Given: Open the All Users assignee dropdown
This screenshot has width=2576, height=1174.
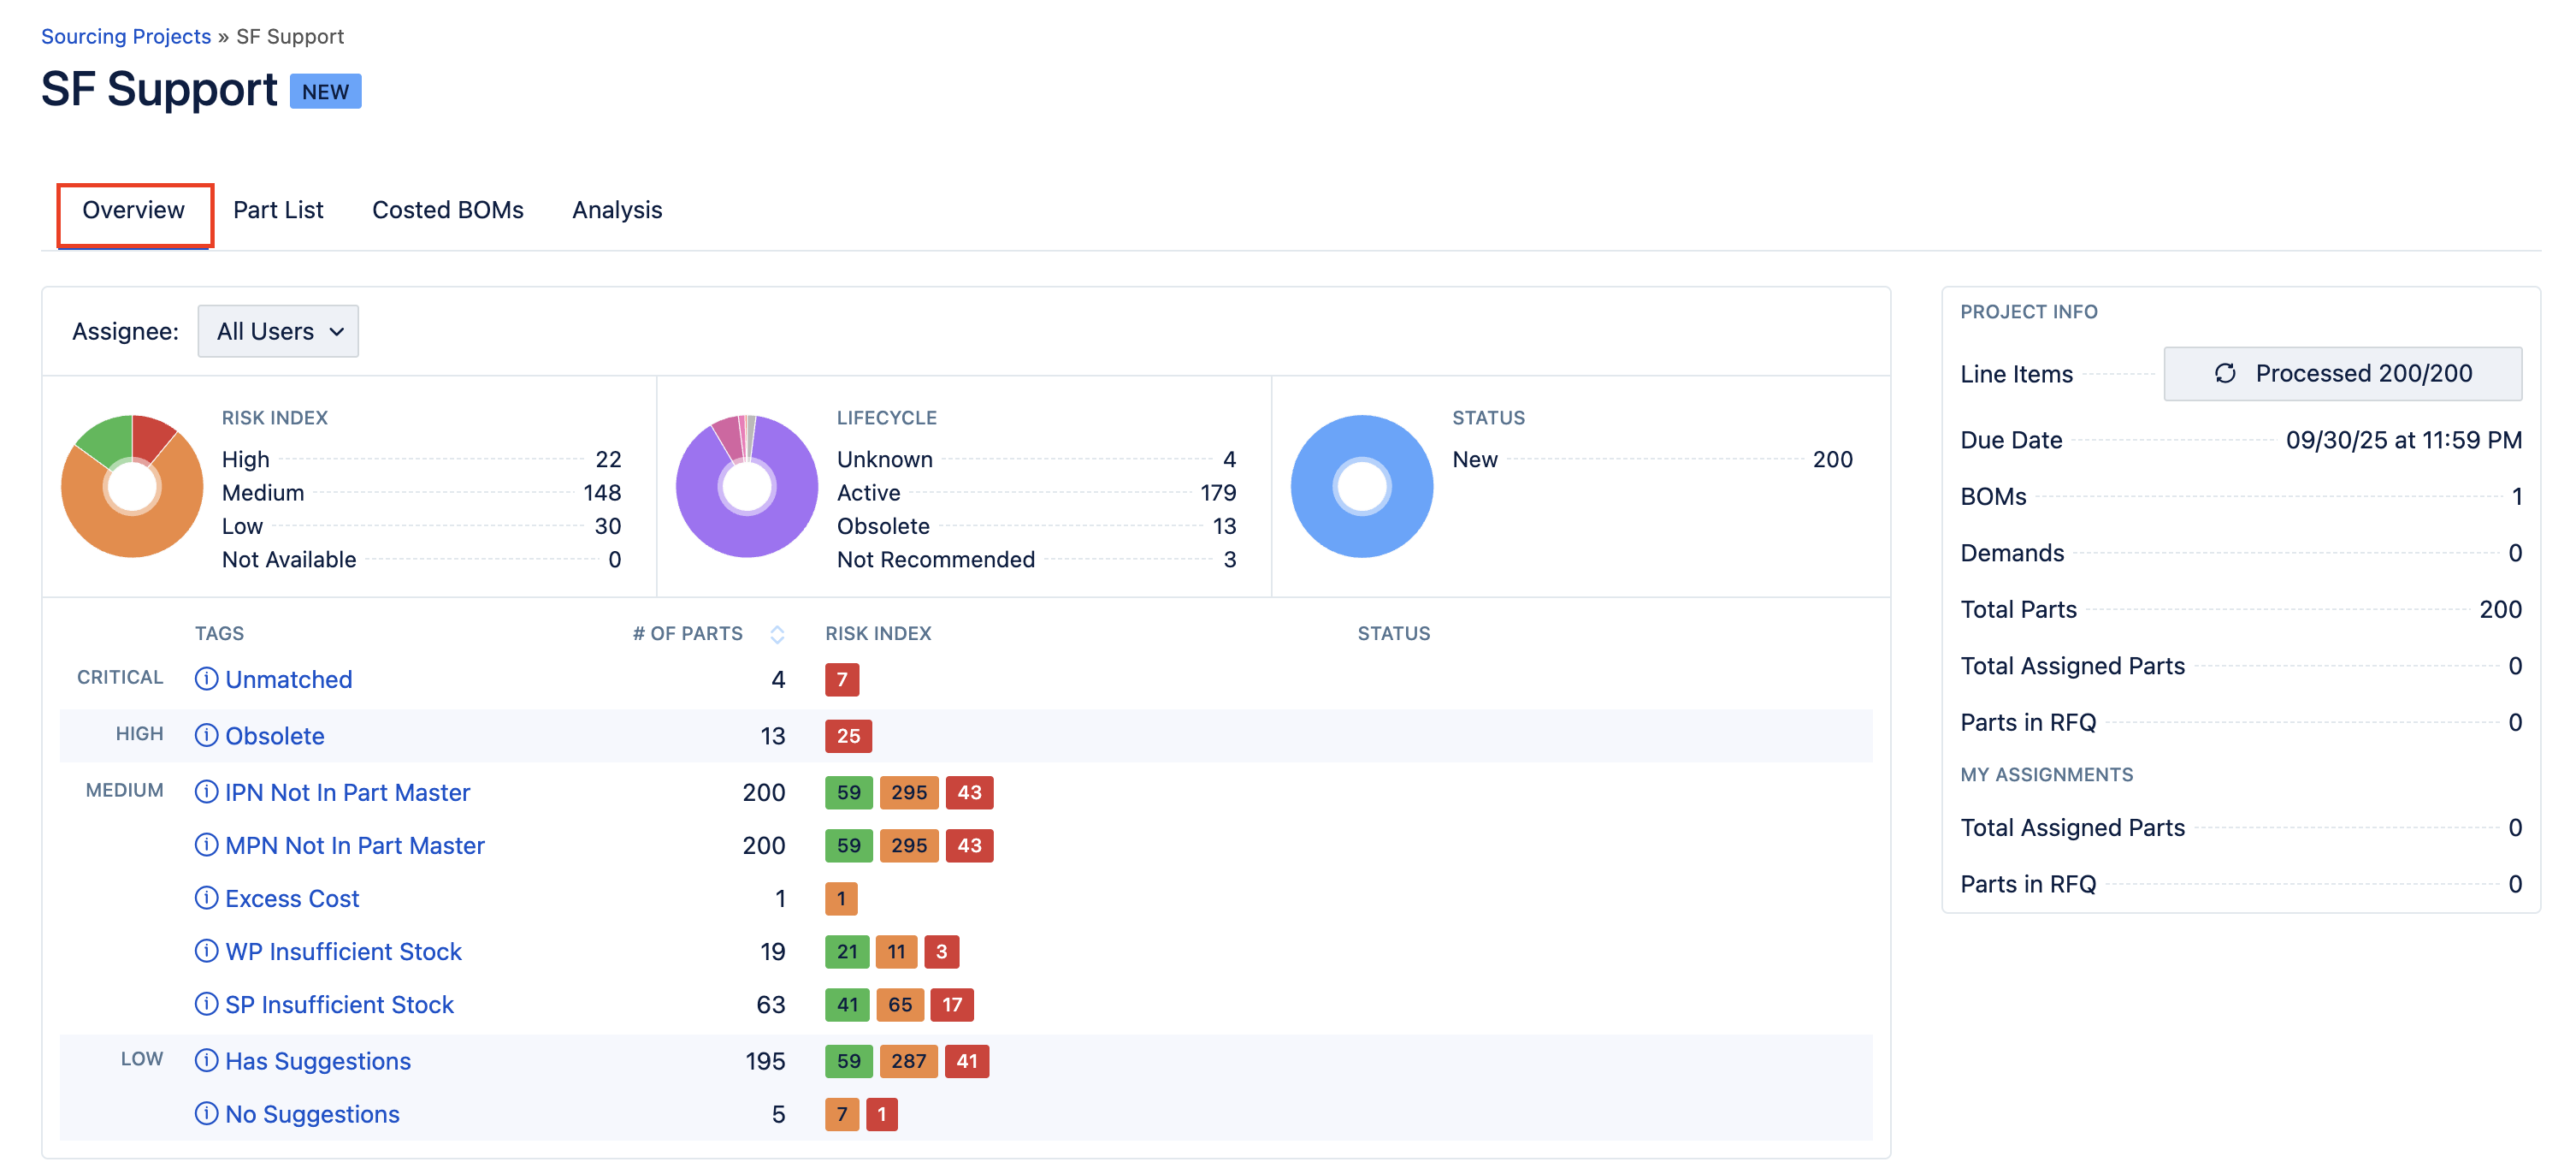Looking at the screenshot, I should pos(278,331).
